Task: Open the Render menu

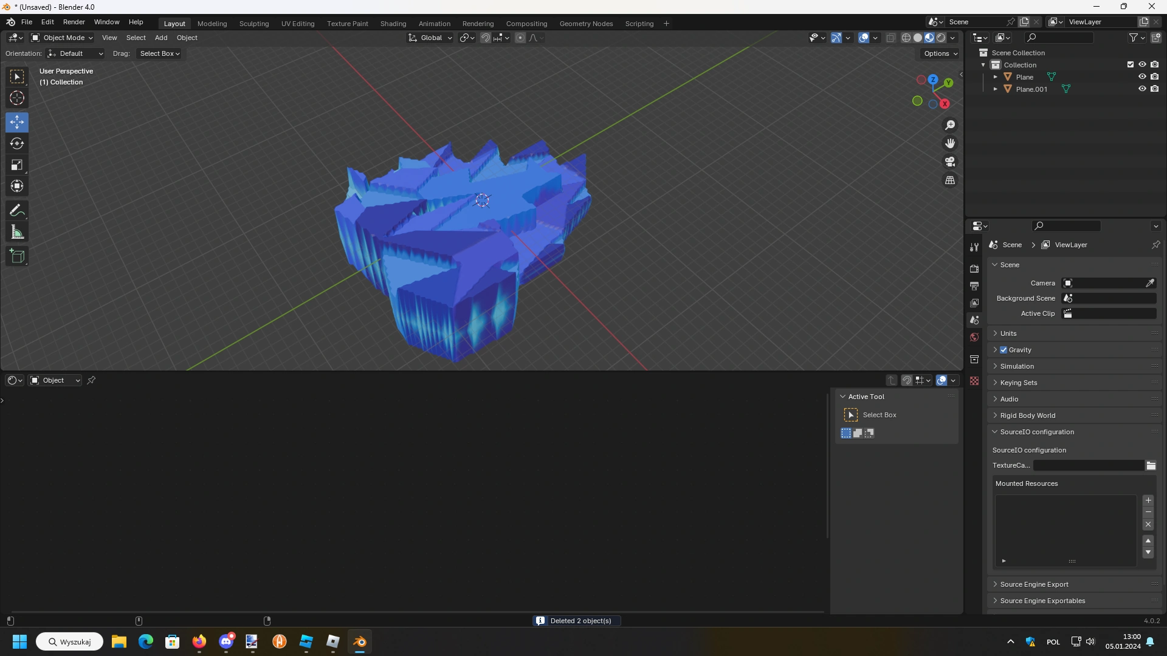Action: (74, 22)
